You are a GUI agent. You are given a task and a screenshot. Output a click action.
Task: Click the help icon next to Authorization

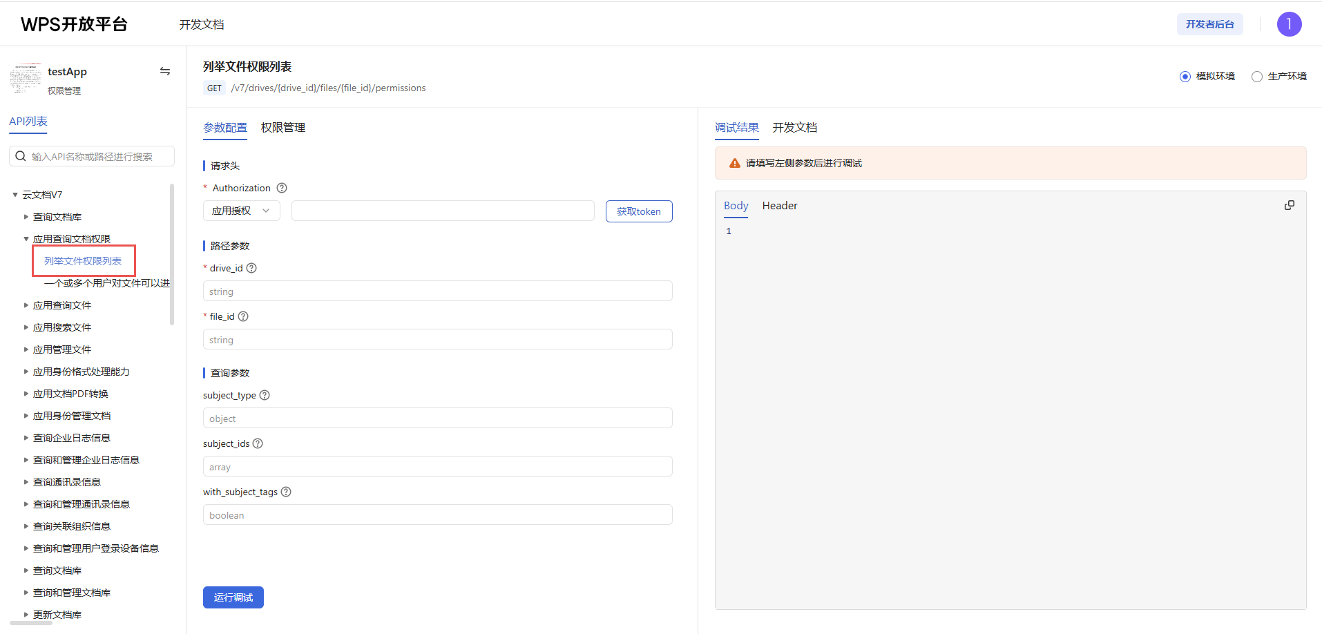282,188
